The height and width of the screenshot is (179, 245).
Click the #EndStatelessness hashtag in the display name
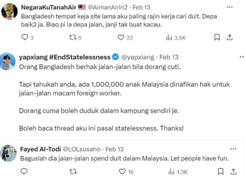[80, 57]
